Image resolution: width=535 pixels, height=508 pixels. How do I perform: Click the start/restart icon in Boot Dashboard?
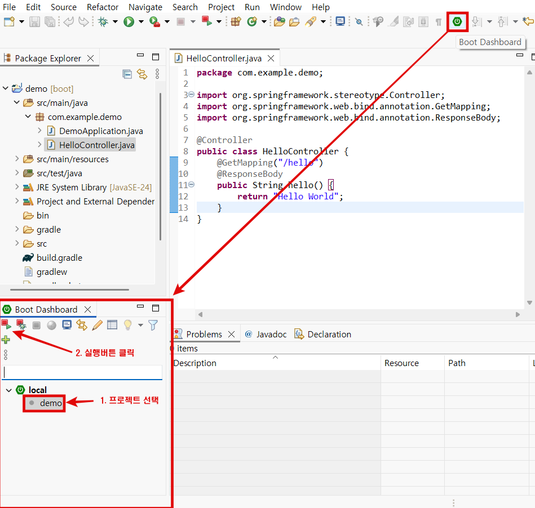coord(6,324)
